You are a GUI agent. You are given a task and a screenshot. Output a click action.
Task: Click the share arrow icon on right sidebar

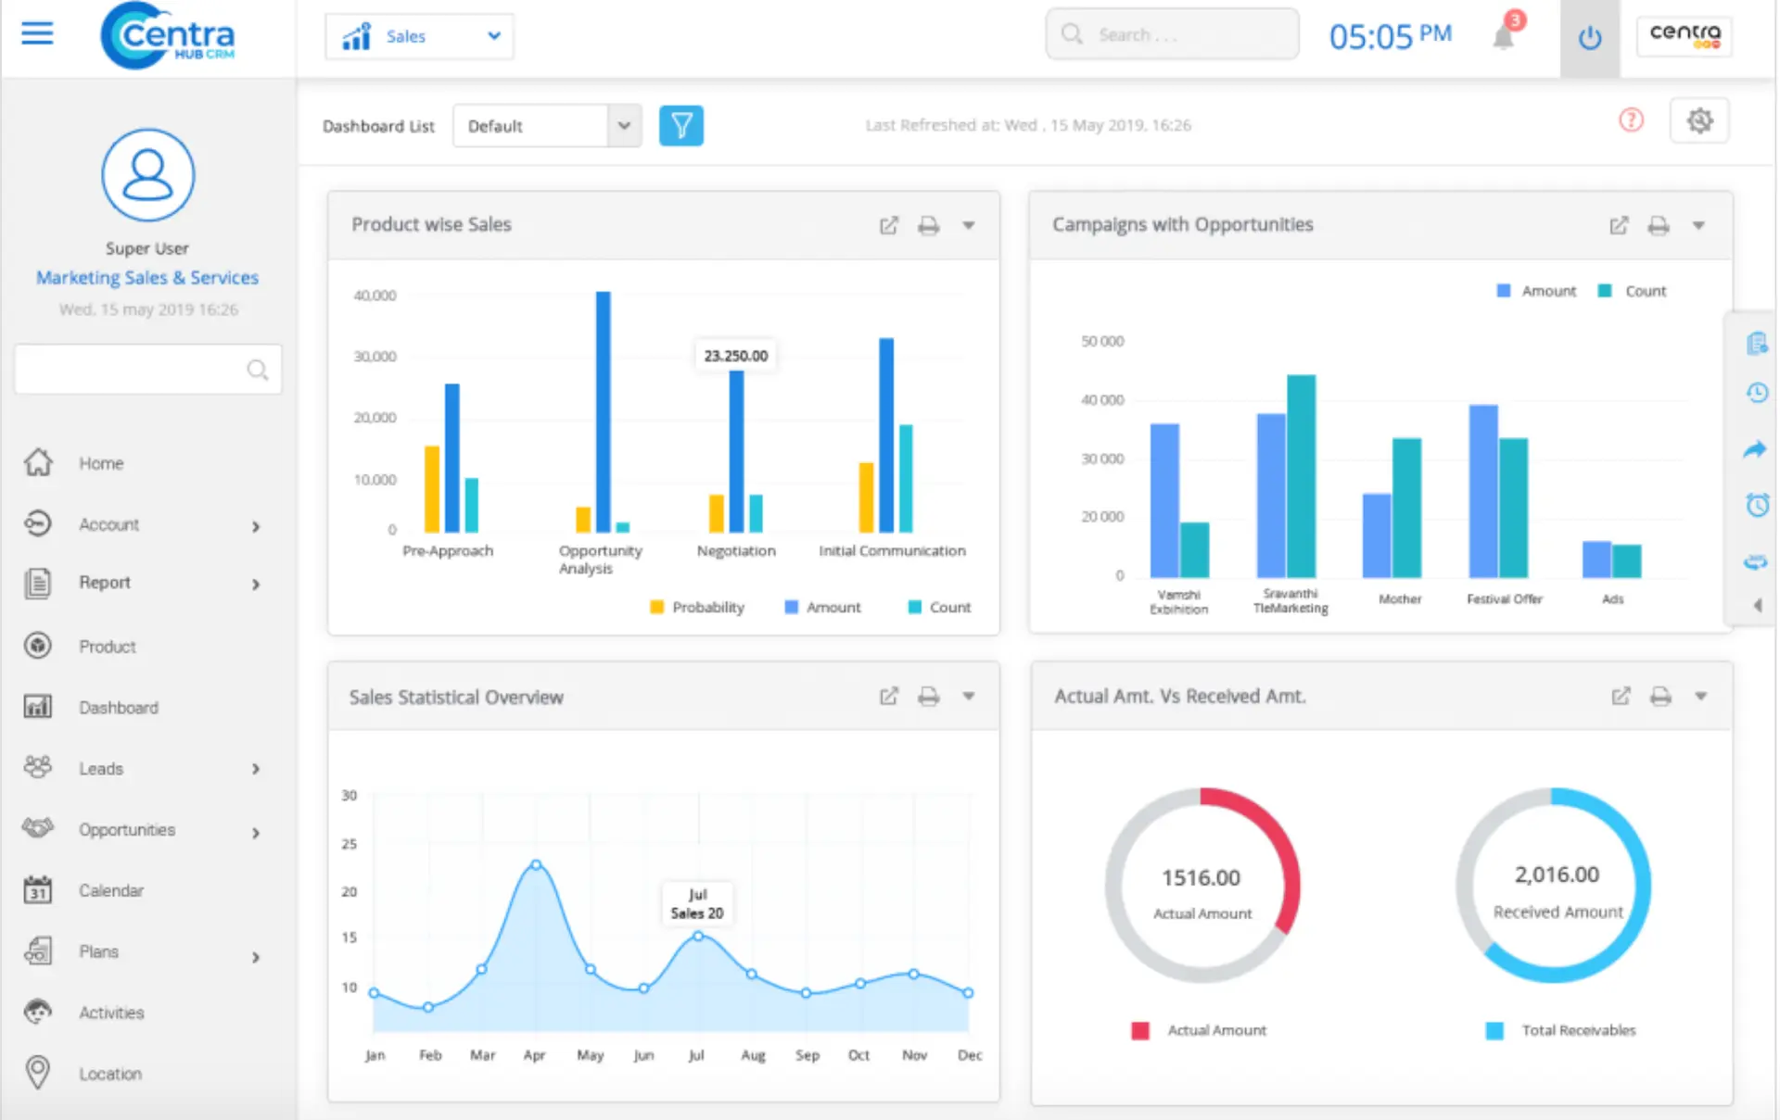tap(1755, 449)
